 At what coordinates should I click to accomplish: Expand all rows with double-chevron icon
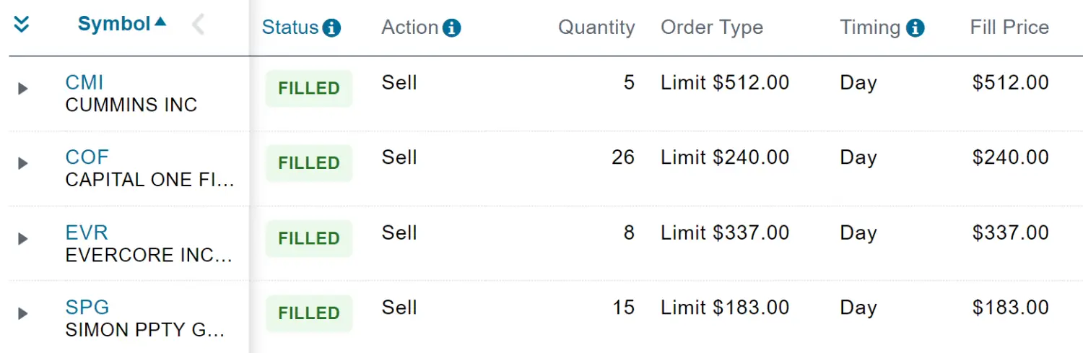(x=22, y=25)
